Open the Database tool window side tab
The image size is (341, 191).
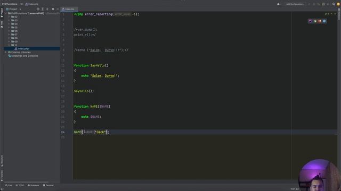point(339,14)
